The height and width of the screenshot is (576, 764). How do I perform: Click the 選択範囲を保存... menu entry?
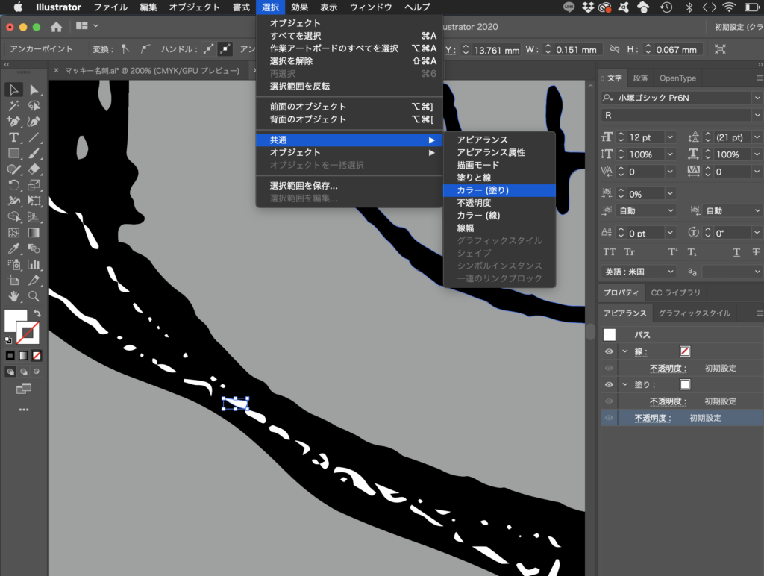[x=304, y=185]
